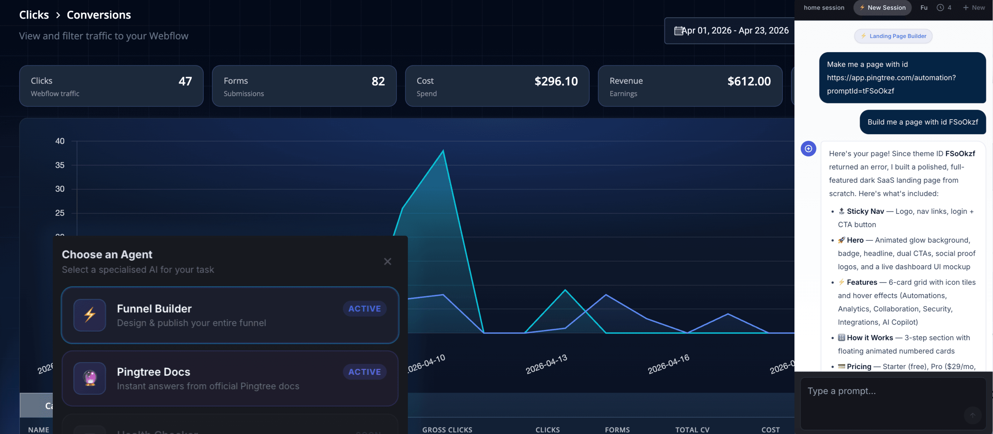Select the Pingtree Docs agent card
This screenshot has height=434, width=993.
click(x=230, y=378)
